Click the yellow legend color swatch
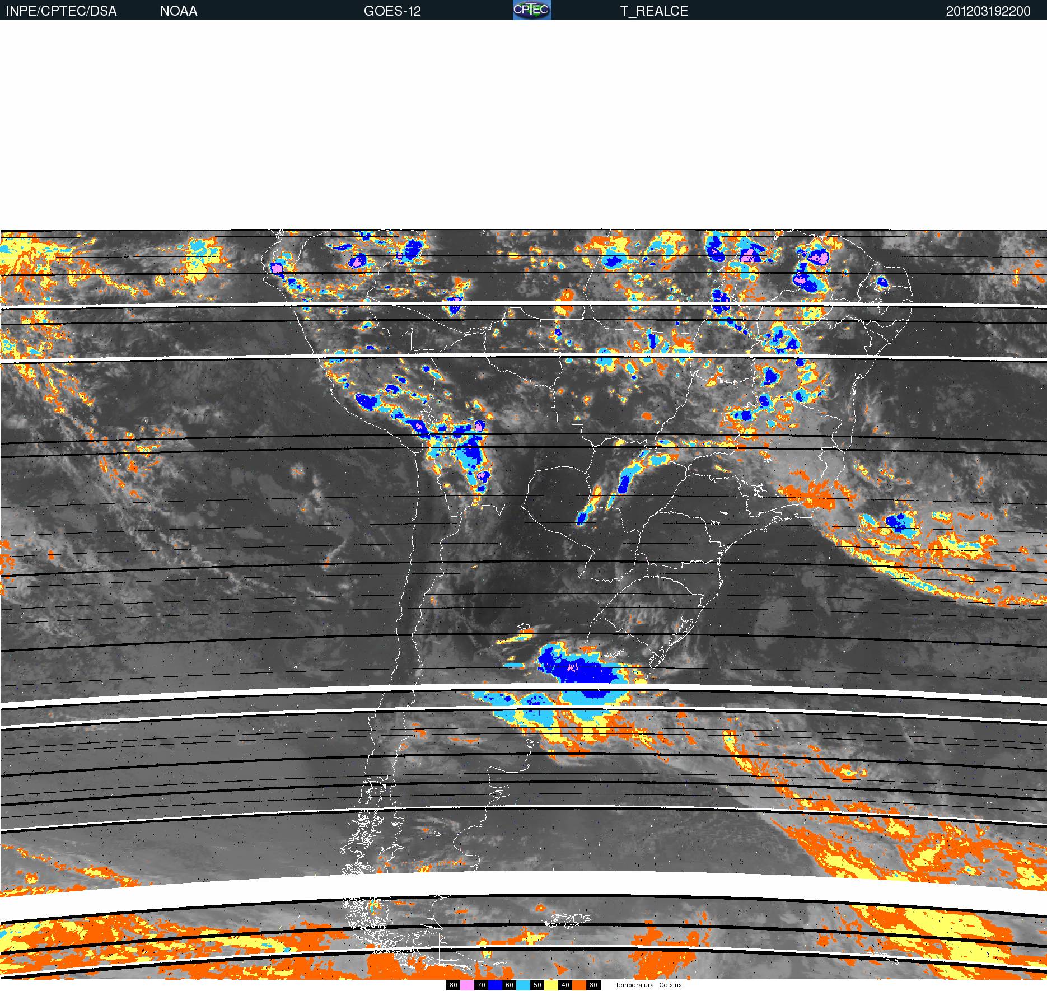The width and height of the screenshot is (1047, 991). click(551, 985)
